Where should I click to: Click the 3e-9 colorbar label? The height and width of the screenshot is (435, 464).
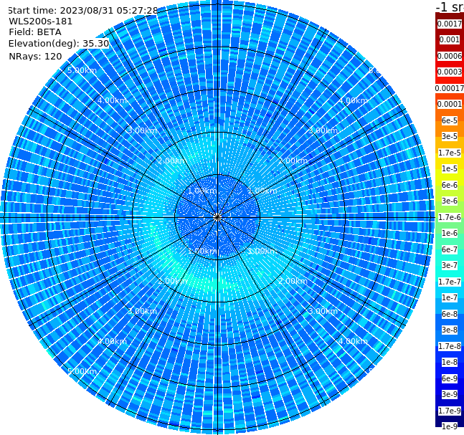point(450,394)
